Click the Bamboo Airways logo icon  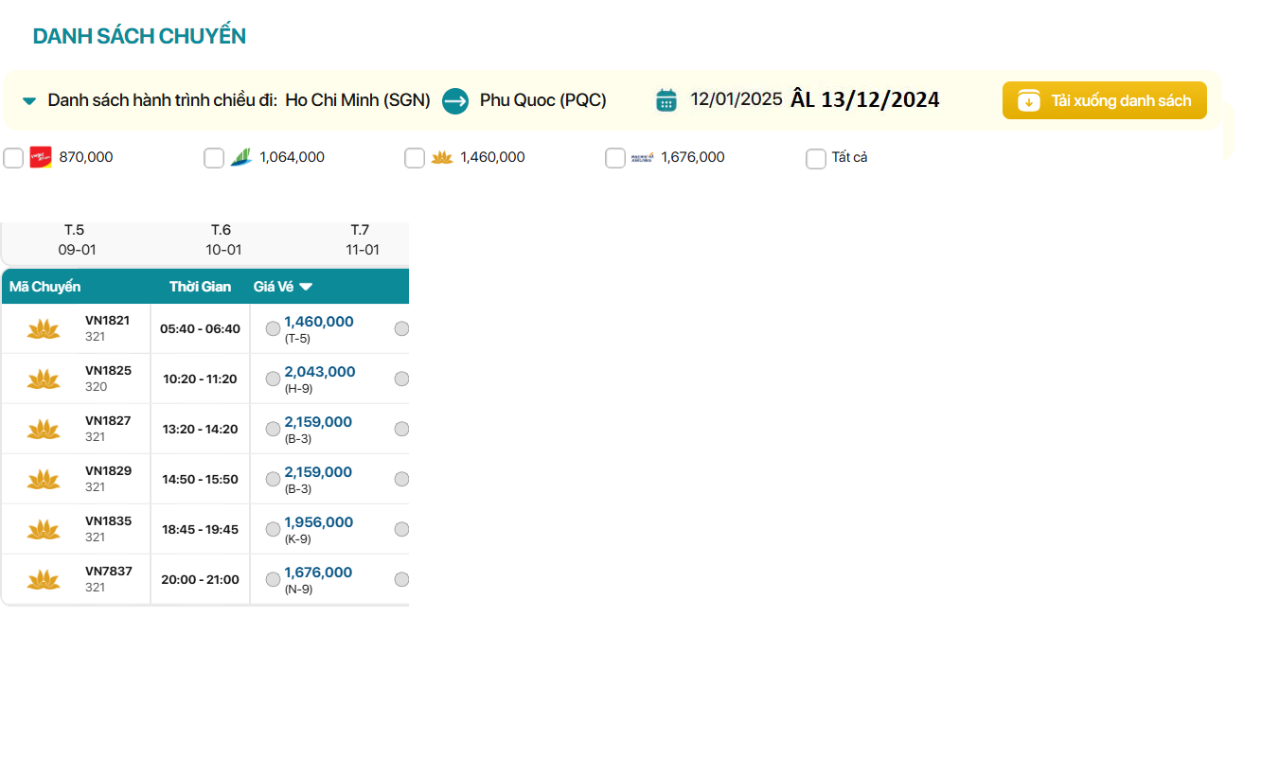240,157
